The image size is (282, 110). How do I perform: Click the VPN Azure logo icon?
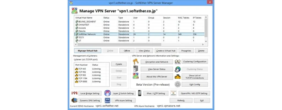[107, 100]
